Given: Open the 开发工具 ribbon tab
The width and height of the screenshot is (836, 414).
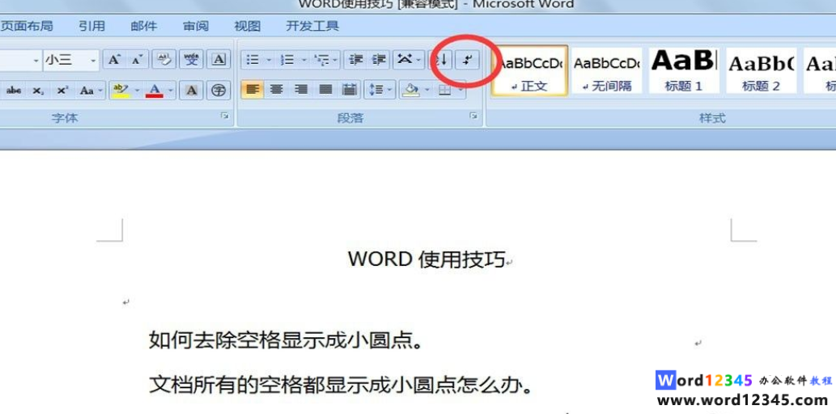Looking at the screenshot, I should coord(312,26).
